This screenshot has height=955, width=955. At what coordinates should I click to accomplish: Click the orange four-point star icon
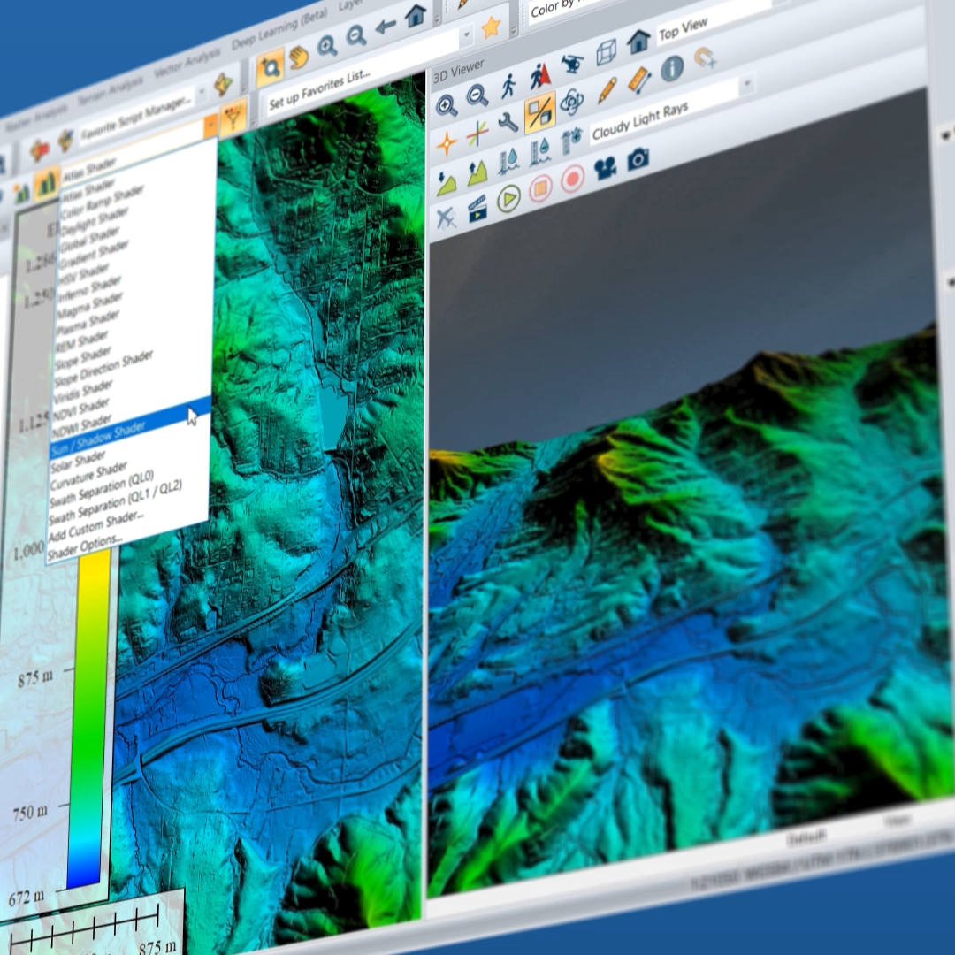tap(447, 144)
